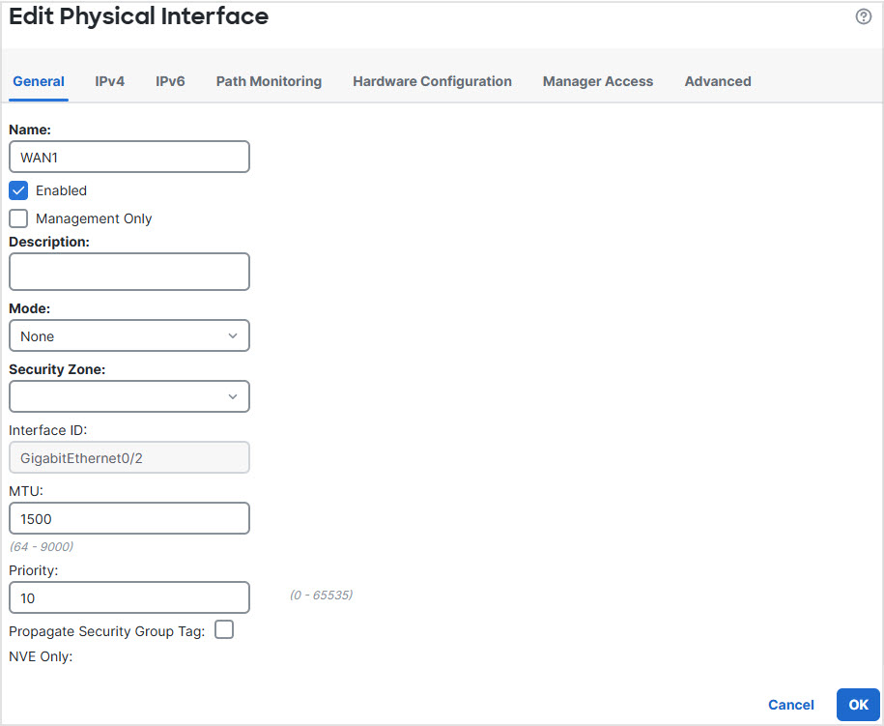The height and width of the screenshot is (726, 884).
Task: Disable the Enabled checkbox
Action: click(x=17, y=190)
